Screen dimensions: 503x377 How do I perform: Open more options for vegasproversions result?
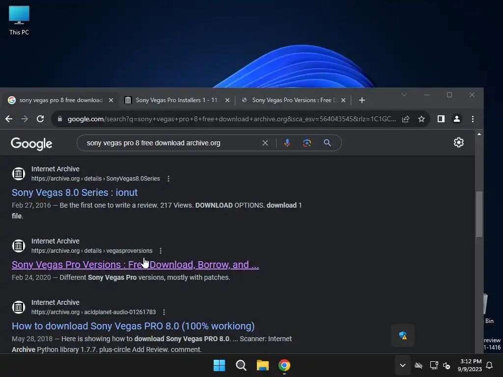tap(161, 251)
